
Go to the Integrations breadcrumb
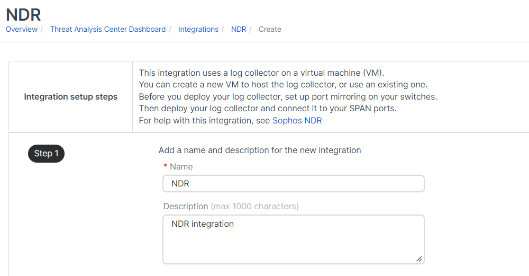(198, 29)
